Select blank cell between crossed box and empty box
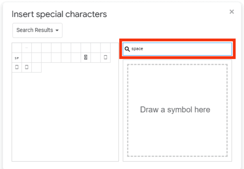Viewport: 244px width, 169px height. (95, 58)
